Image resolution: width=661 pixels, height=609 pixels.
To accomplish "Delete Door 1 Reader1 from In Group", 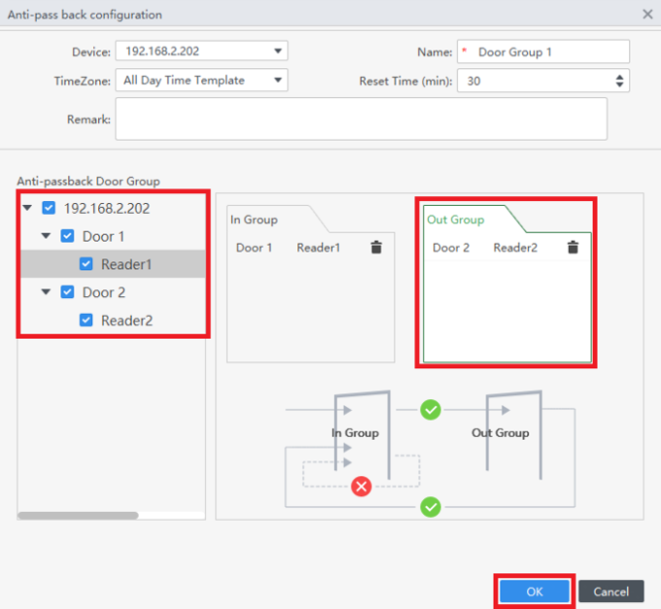I will tap(376, 248).
